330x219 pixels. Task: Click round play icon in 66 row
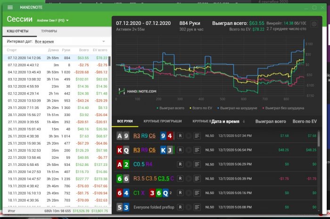(x=189, y=179)
